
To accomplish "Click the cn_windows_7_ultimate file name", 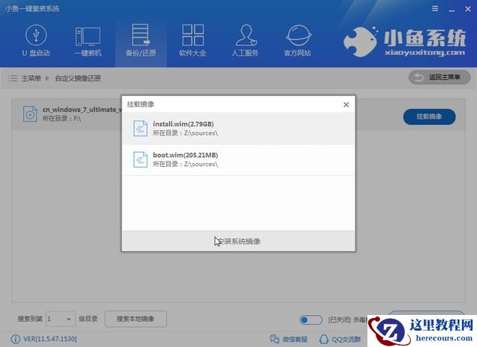I will [x=81, y=109].
